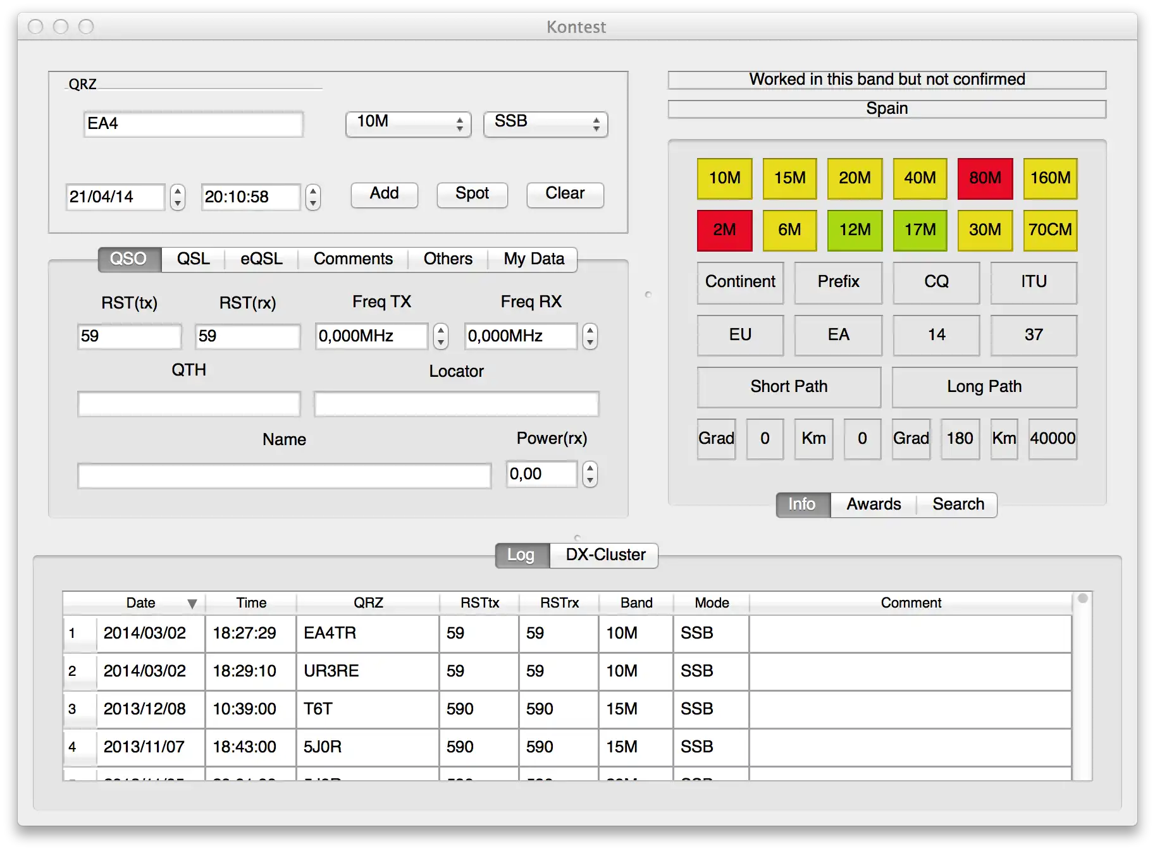This screenshot has width=1155, height=851.
Task: Click the Long Path km value 40000
Action: click(1053, 439)
